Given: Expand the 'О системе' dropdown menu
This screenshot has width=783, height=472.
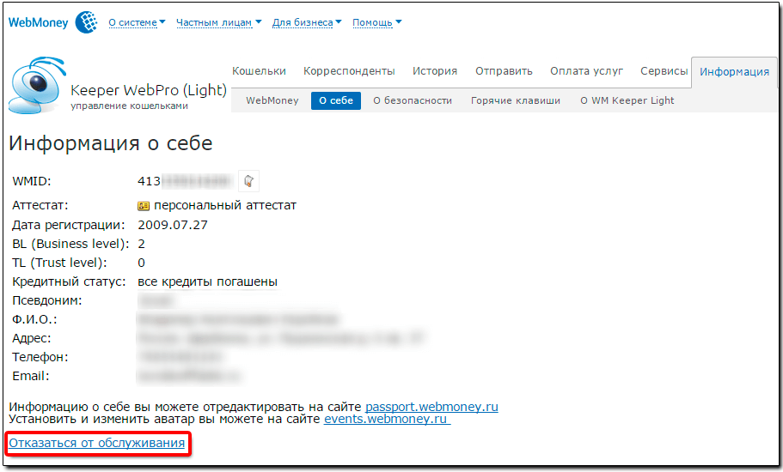Looking at the screenshot, I should [x=137, y=22].
